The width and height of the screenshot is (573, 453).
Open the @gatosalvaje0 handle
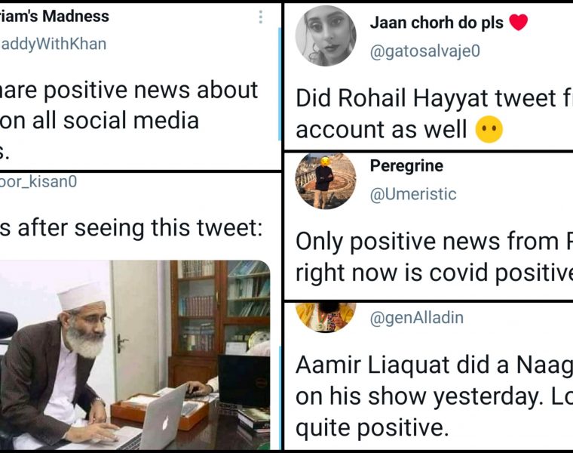coord(425,51)
